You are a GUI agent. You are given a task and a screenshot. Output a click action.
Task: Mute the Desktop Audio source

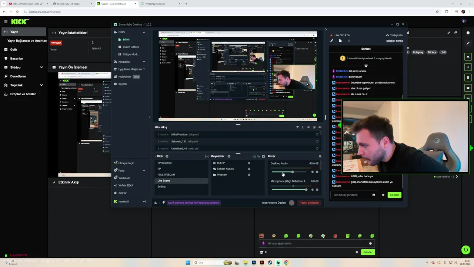click(313, 172)
